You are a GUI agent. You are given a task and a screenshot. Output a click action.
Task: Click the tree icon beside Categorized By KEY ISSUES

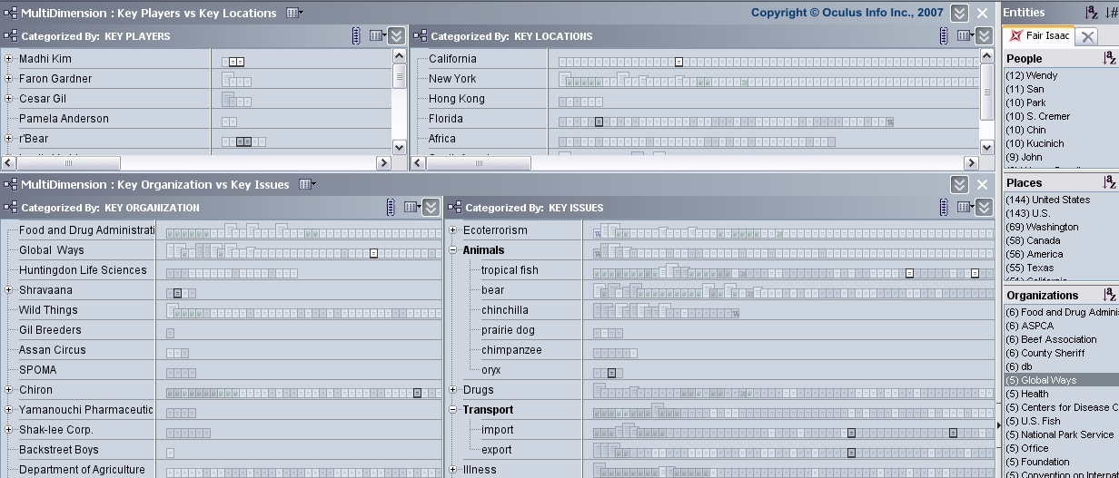click(x=454, y=208)
